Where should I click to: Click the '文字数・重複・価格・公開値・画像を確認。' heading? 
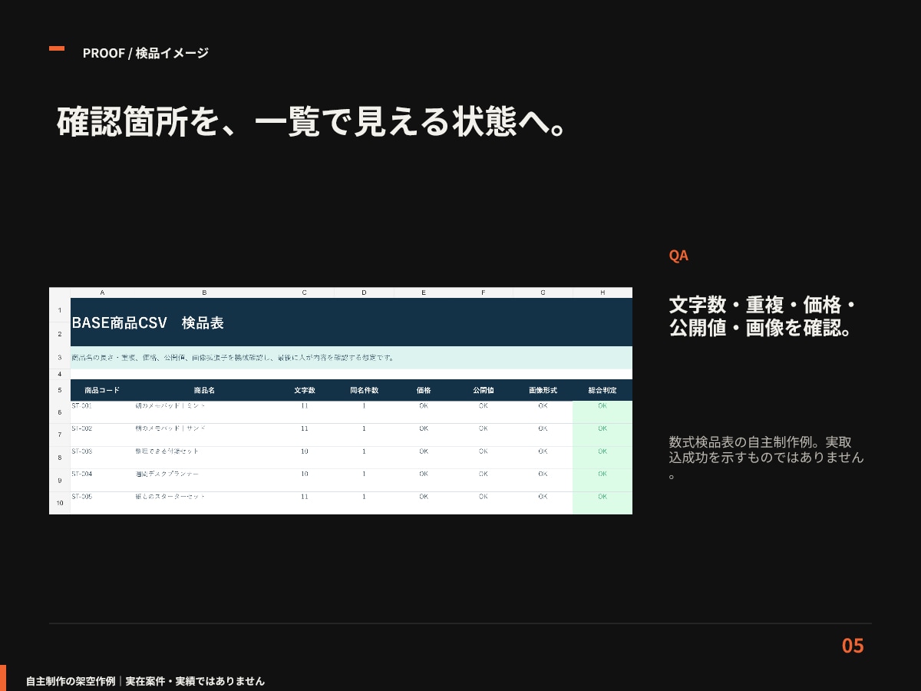(762, 316)
